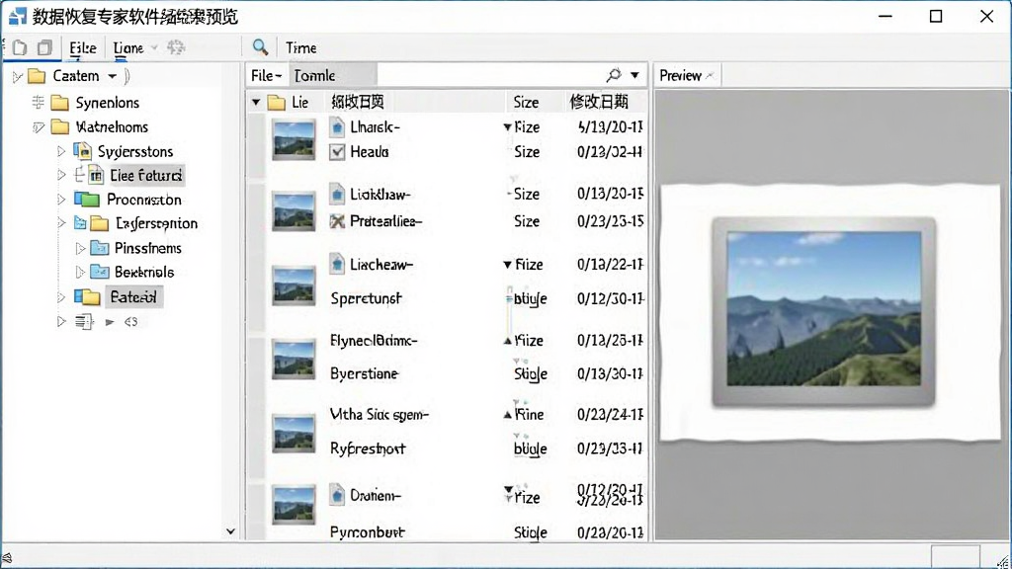Click the "Time" toolbar item

click(x=300, y=47)
